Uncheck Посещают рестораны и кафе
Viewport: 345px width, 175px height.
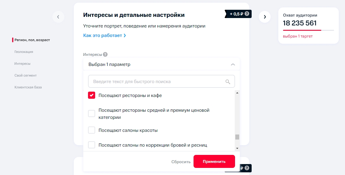(92, 95)
